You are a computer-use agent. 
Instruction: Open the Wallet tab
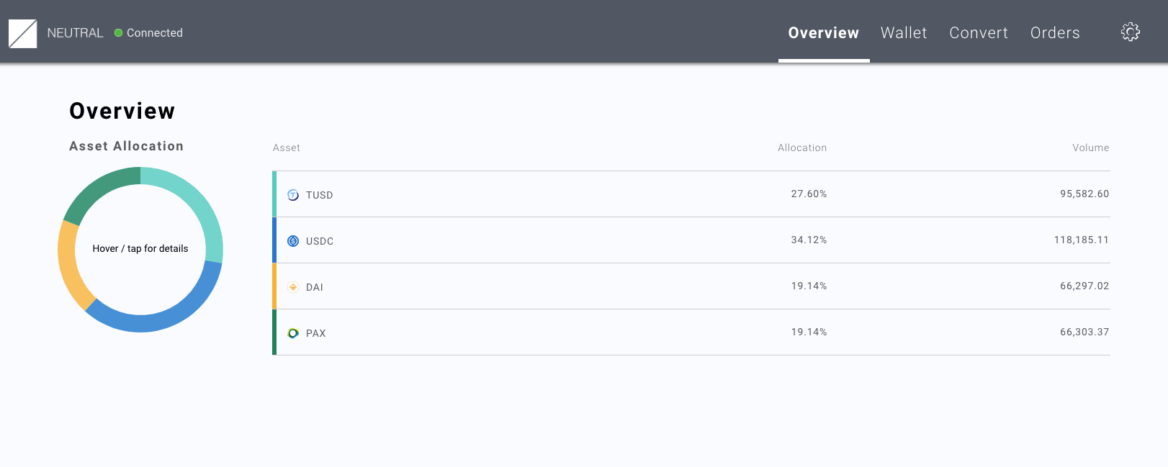tap(903, 33)
